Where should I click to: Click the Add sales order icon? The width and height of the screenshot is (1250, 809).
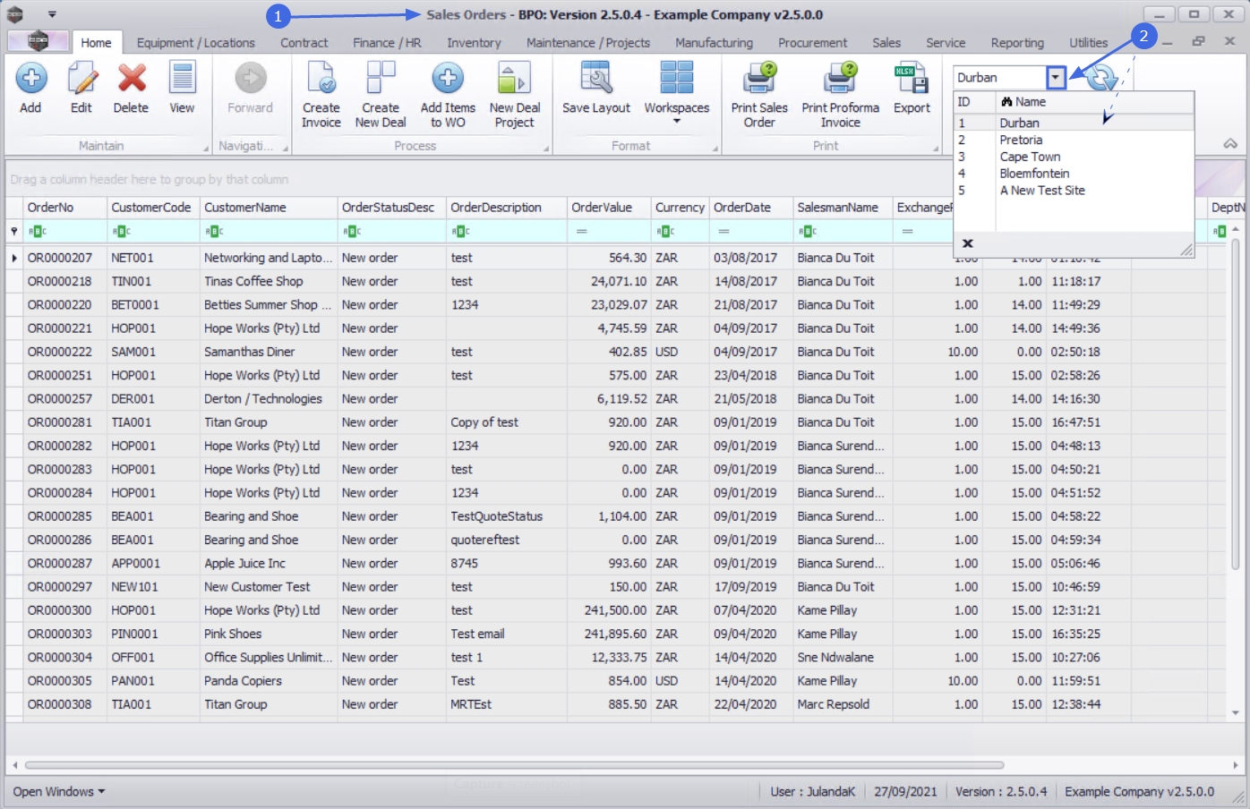pyautogui.click(x=30, y=79)
